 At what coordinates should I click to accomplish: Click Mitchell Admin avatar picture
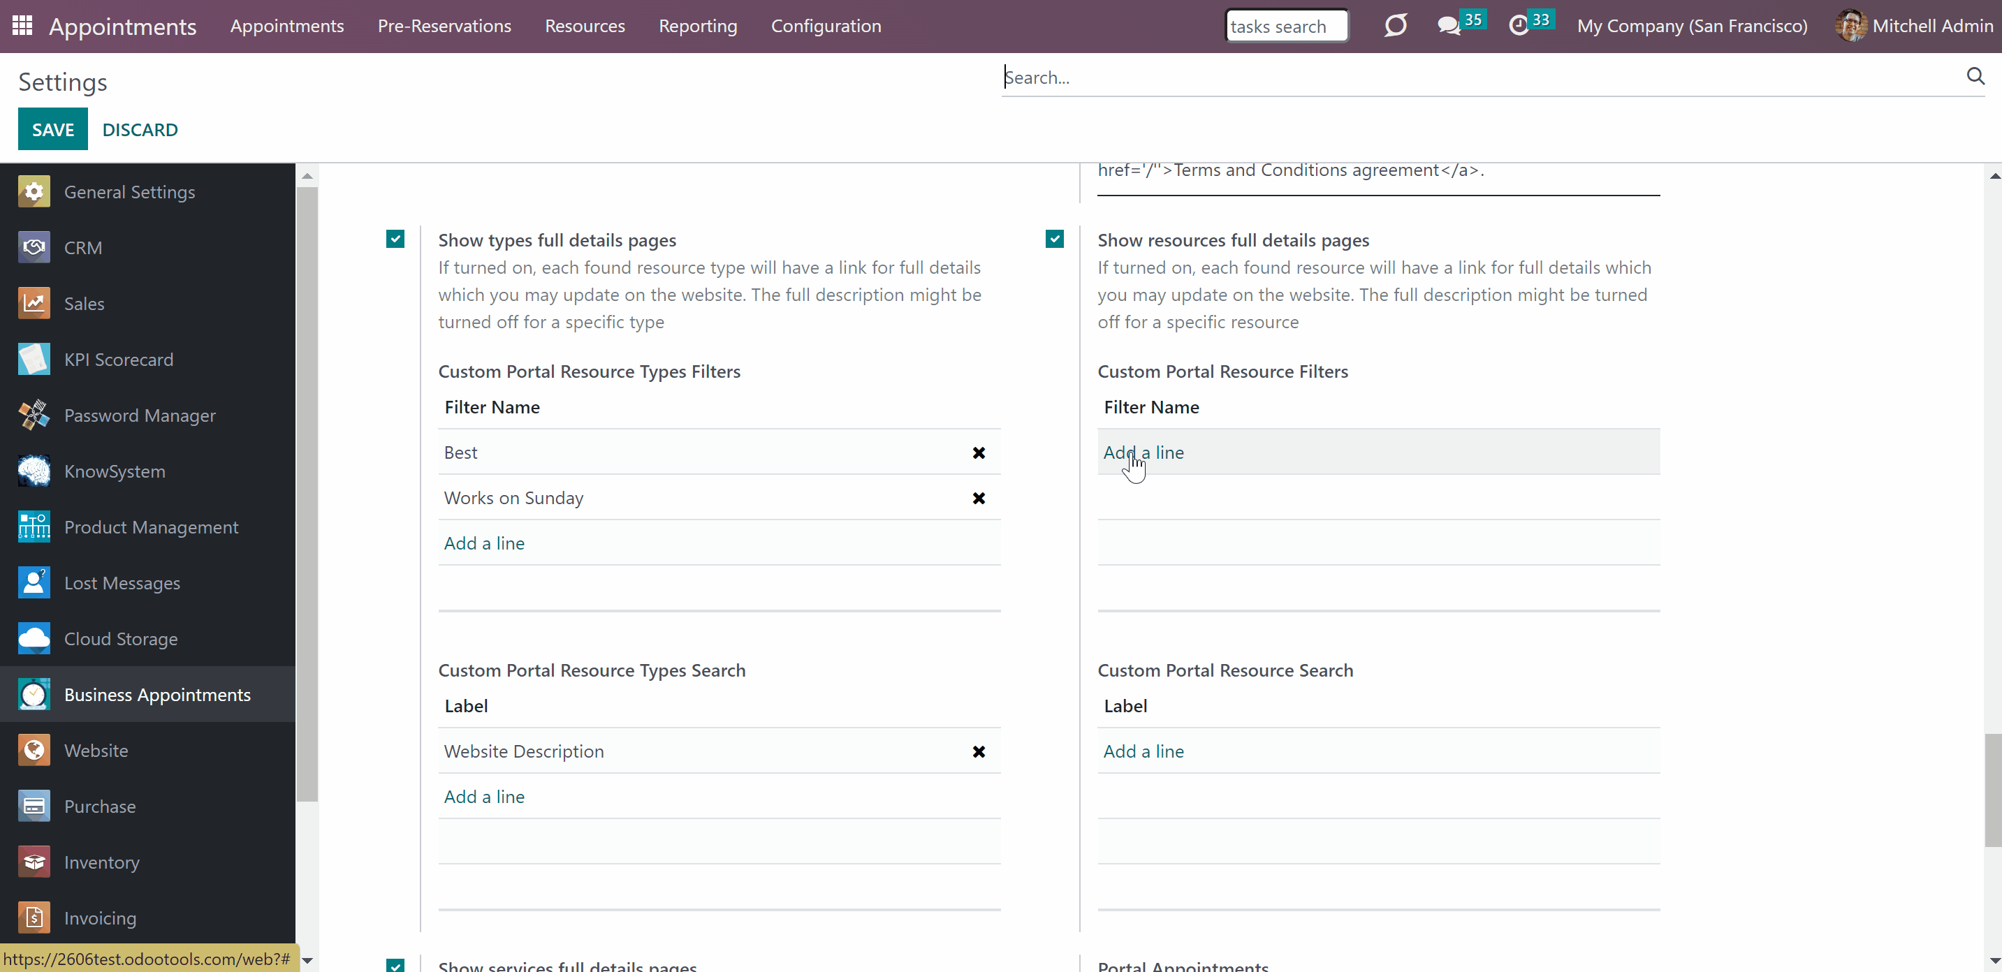(1850, 26)
